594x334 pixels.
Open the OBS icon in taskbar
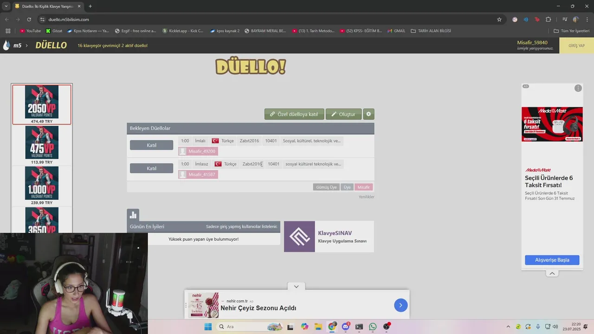[x=387, y=327]
